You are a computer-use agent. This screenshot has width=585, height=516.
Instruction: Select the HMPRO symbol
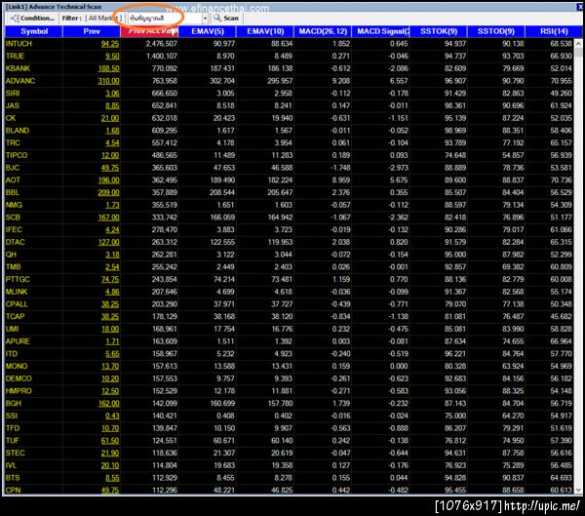[x=19, y=391]
